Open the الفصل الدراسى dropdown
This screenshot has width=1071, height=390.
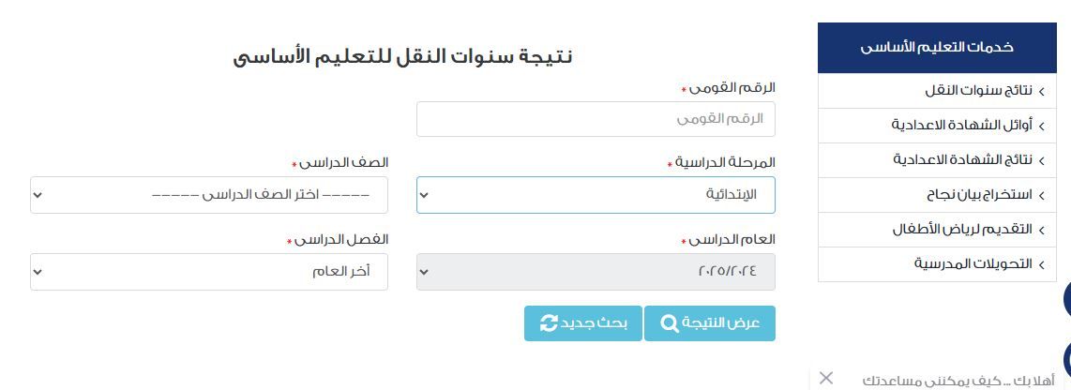[209, 272]
